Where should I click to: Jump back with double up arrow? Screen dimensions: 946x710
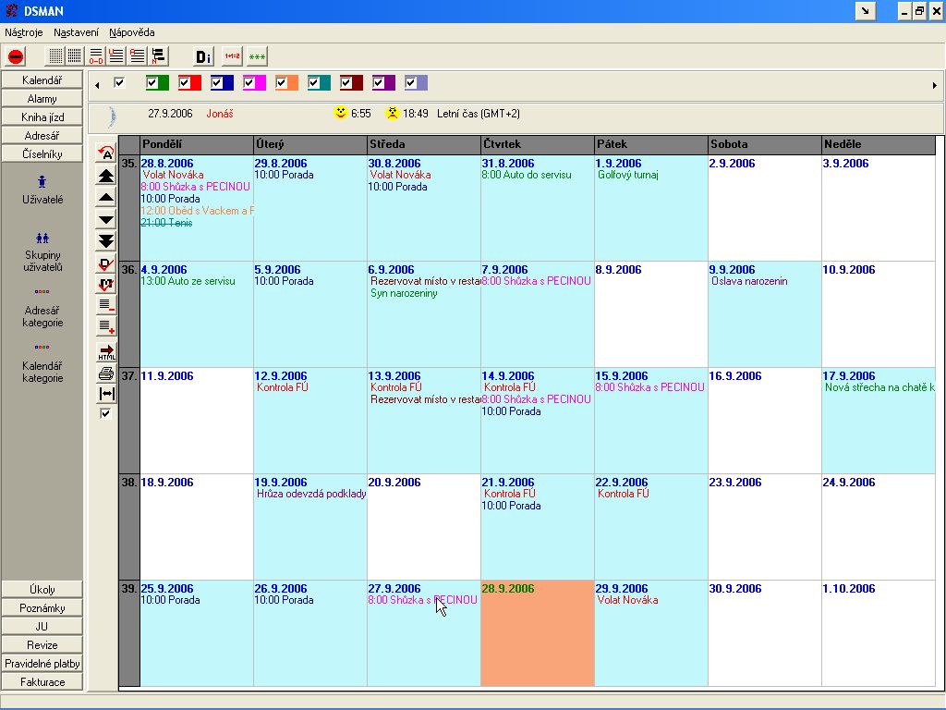(x=106, y=176)
